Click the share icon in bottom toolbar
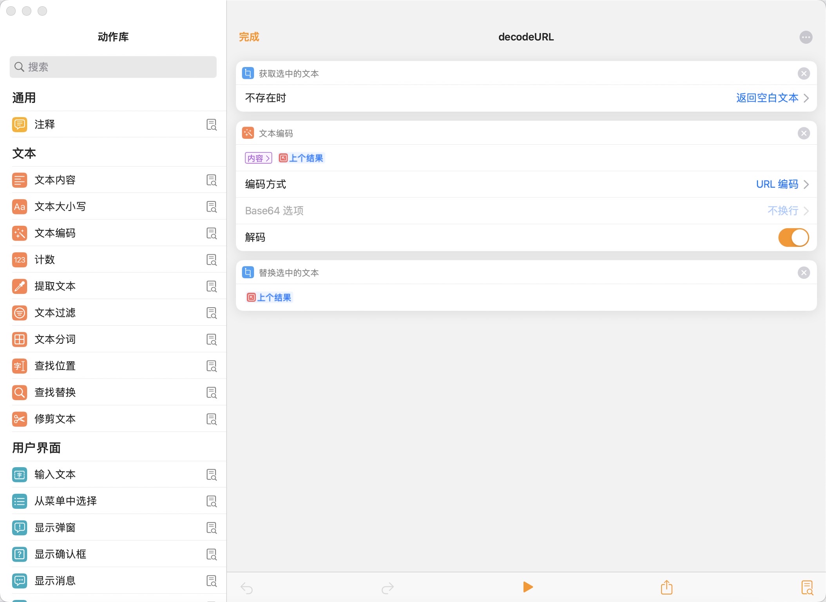826x602 pixels. pyautogui.click(x=667, y=587)
